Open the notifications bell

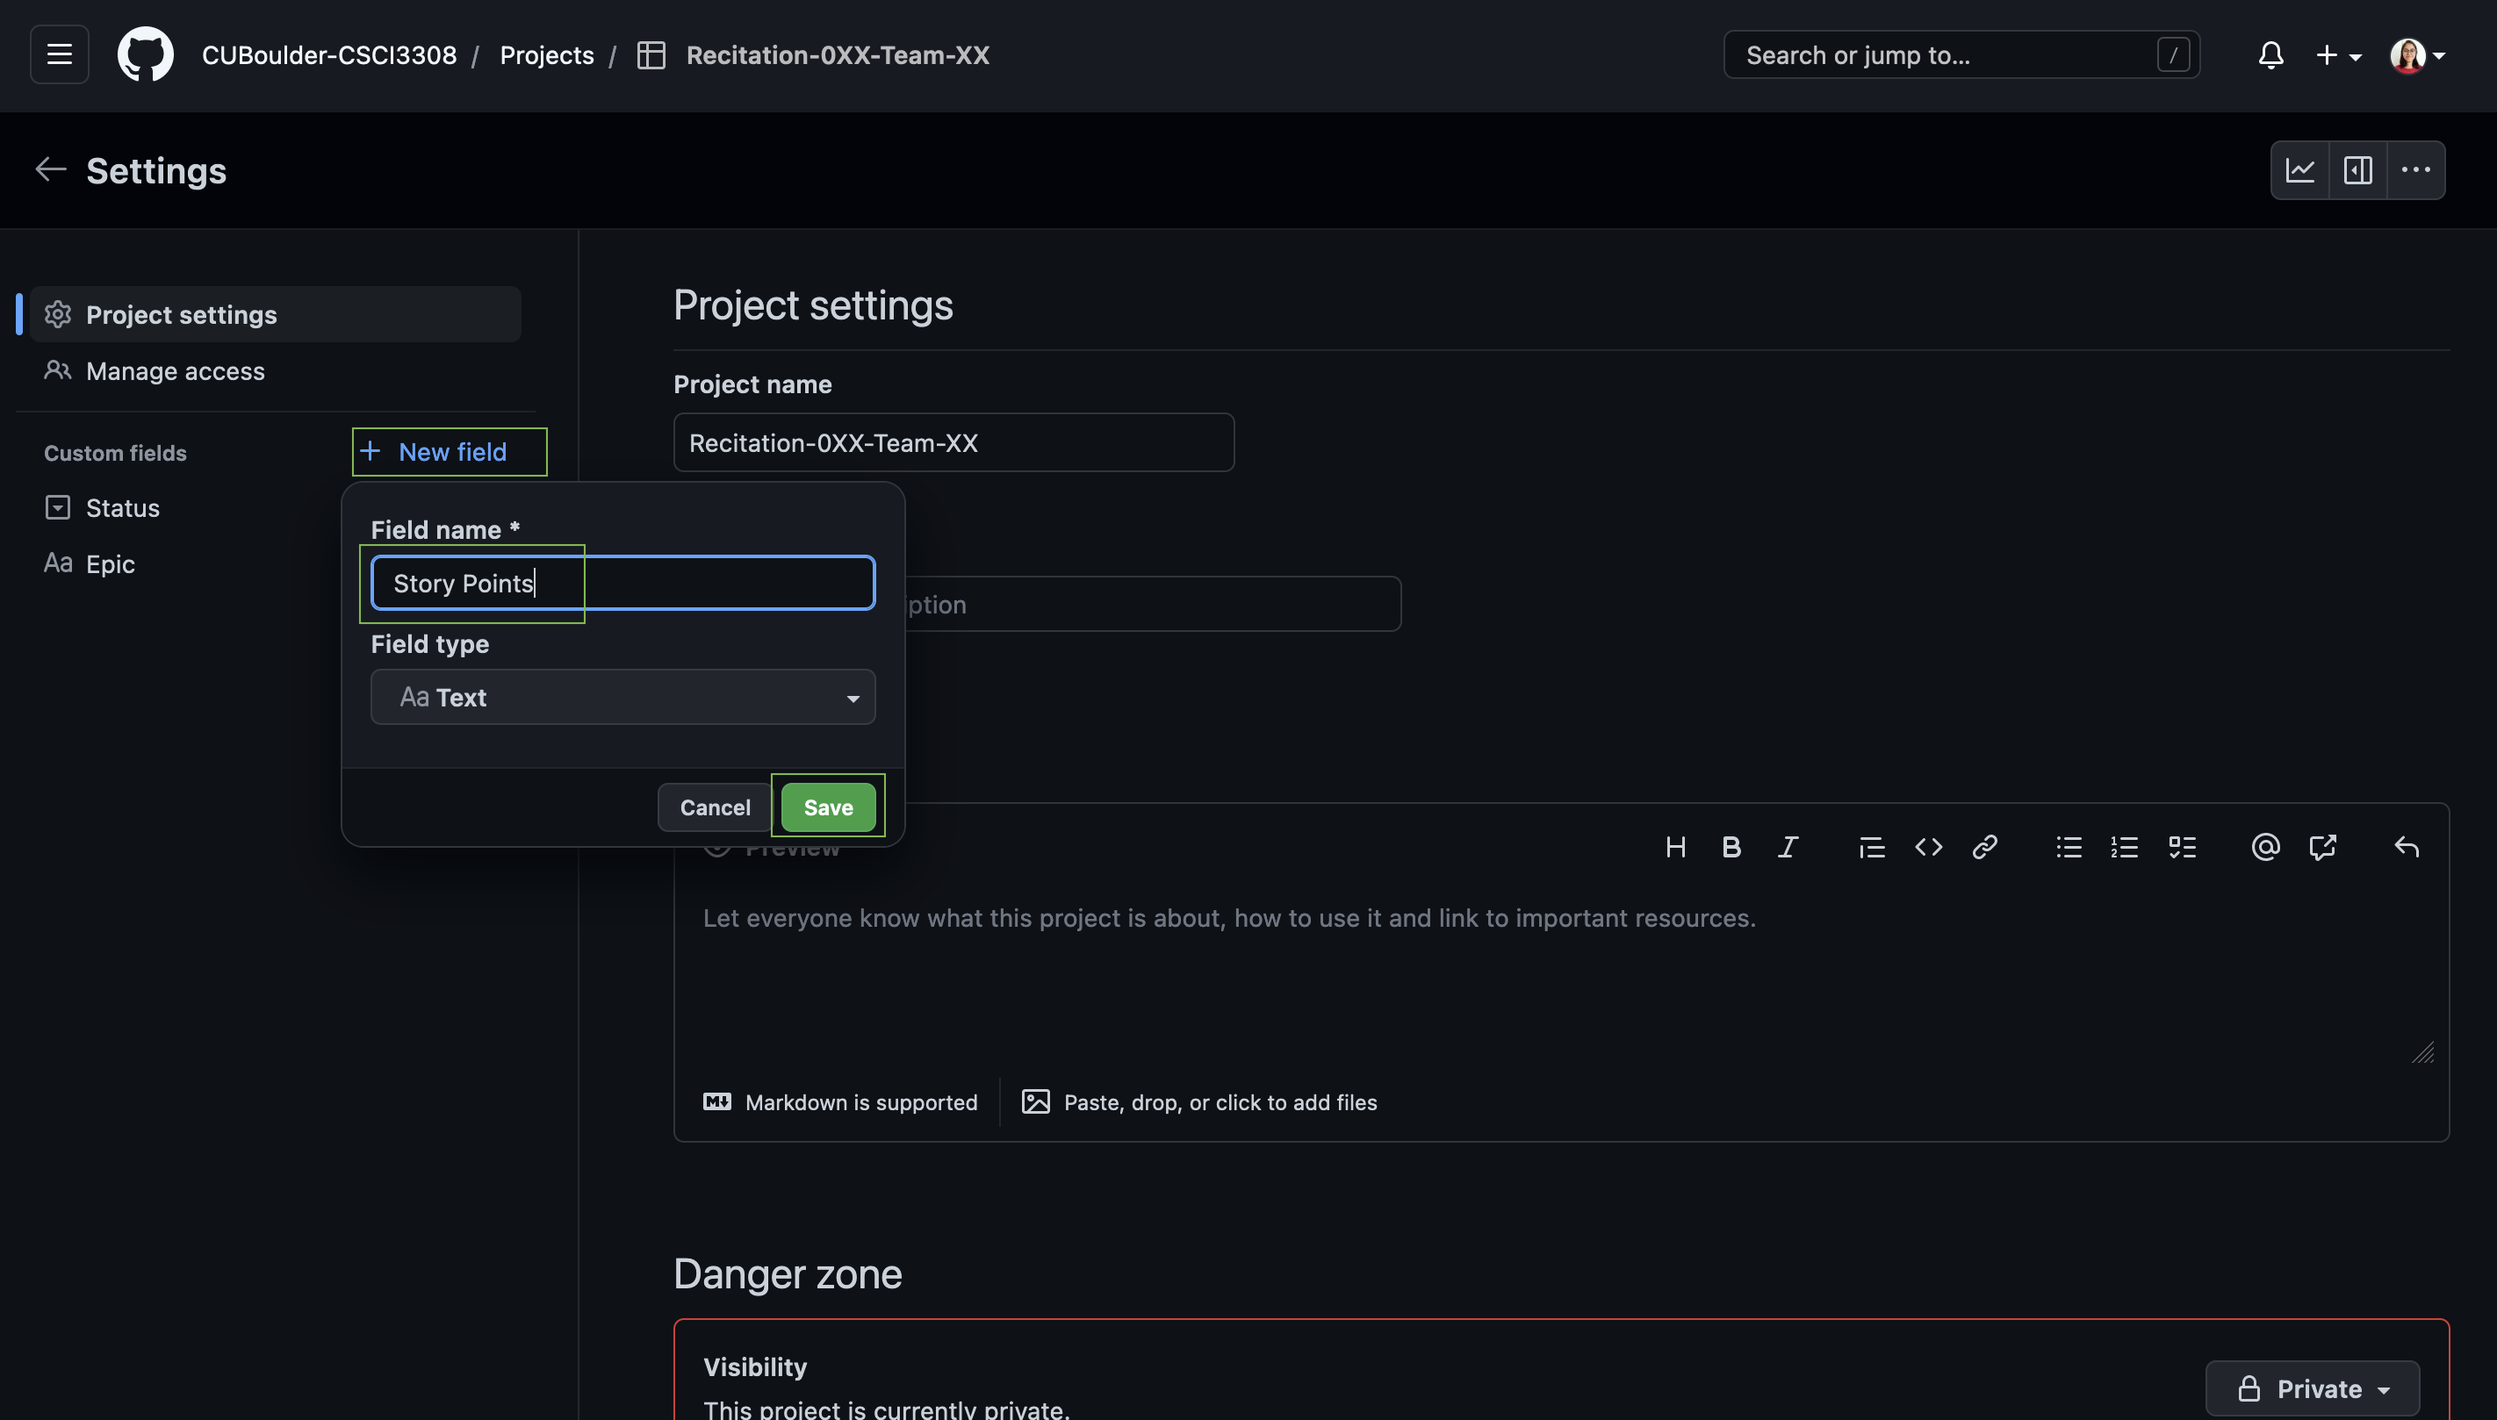(x=2270, y=54)
